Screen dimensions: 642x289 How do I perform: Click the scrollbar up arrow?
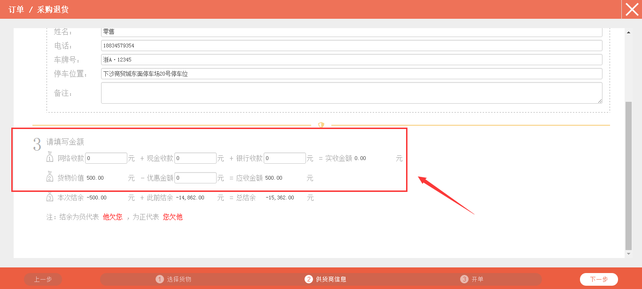[628, 32]
